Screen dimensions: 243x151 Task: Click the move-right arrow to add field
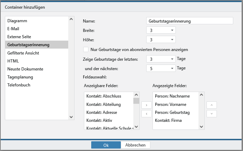146,104
